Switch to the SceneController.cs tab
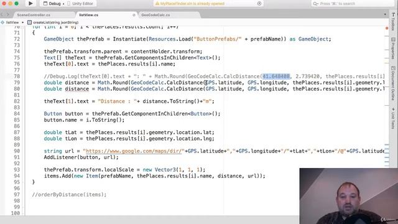This screenshot has height=224, width=398. 34,15
